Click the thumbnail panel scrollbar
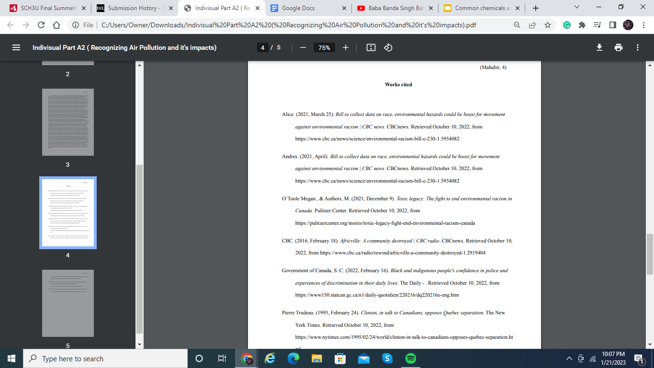This screenshot has height=368, width=654. pos(139,249)
